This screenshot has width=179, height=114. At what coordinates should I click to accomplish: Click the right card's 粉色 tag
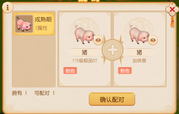[125, 71]
